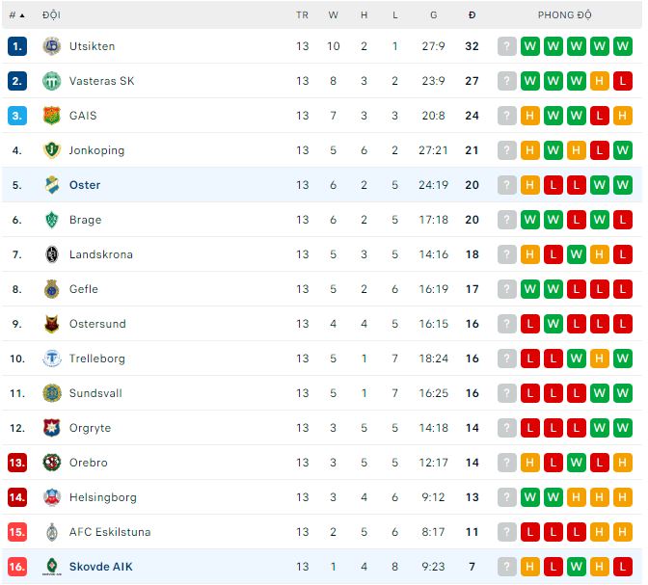Click rank badge number 16

(x=17, y=567)
